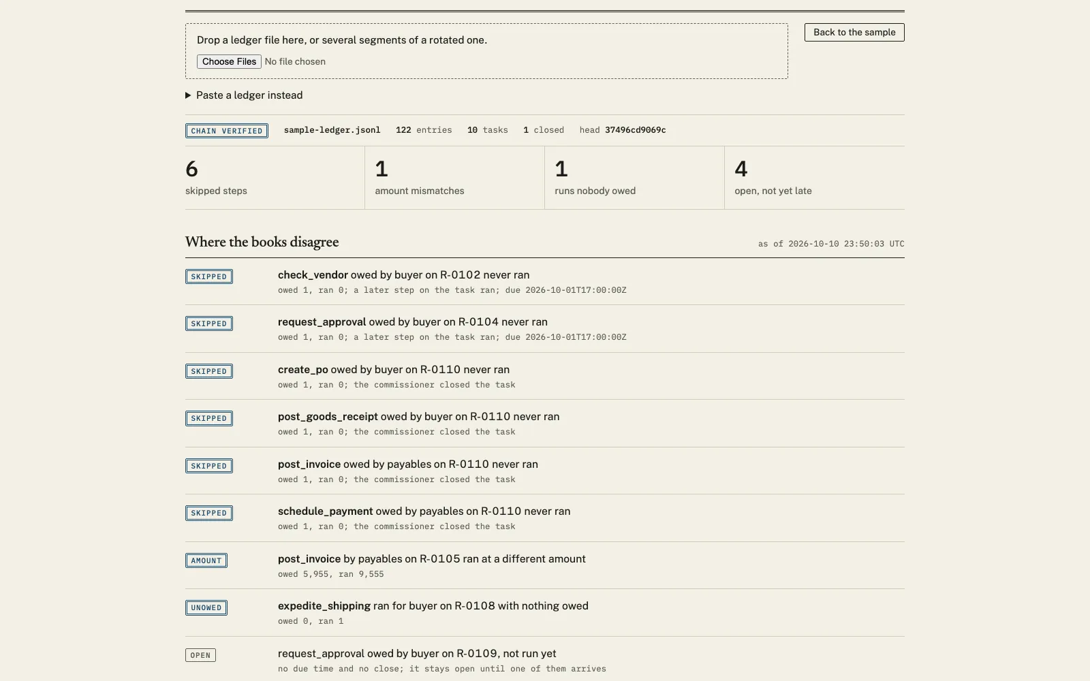Expand the Paste a ledger instead section
Image resolution: width=1090 pixels, height=681 pixels.
244,95
